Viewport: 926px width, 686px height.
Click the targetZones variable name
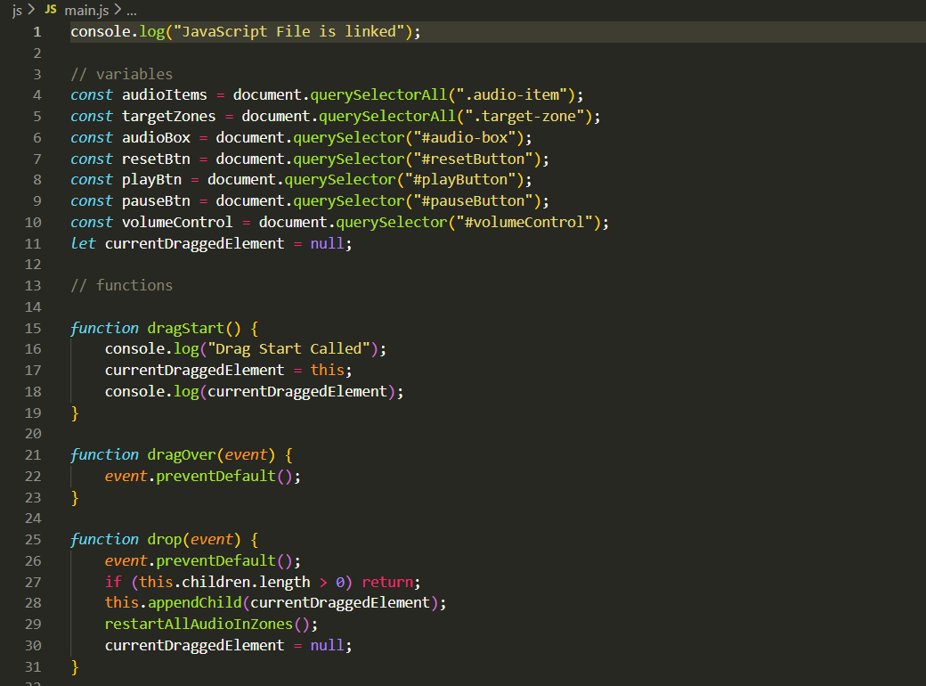click(168, 117)
